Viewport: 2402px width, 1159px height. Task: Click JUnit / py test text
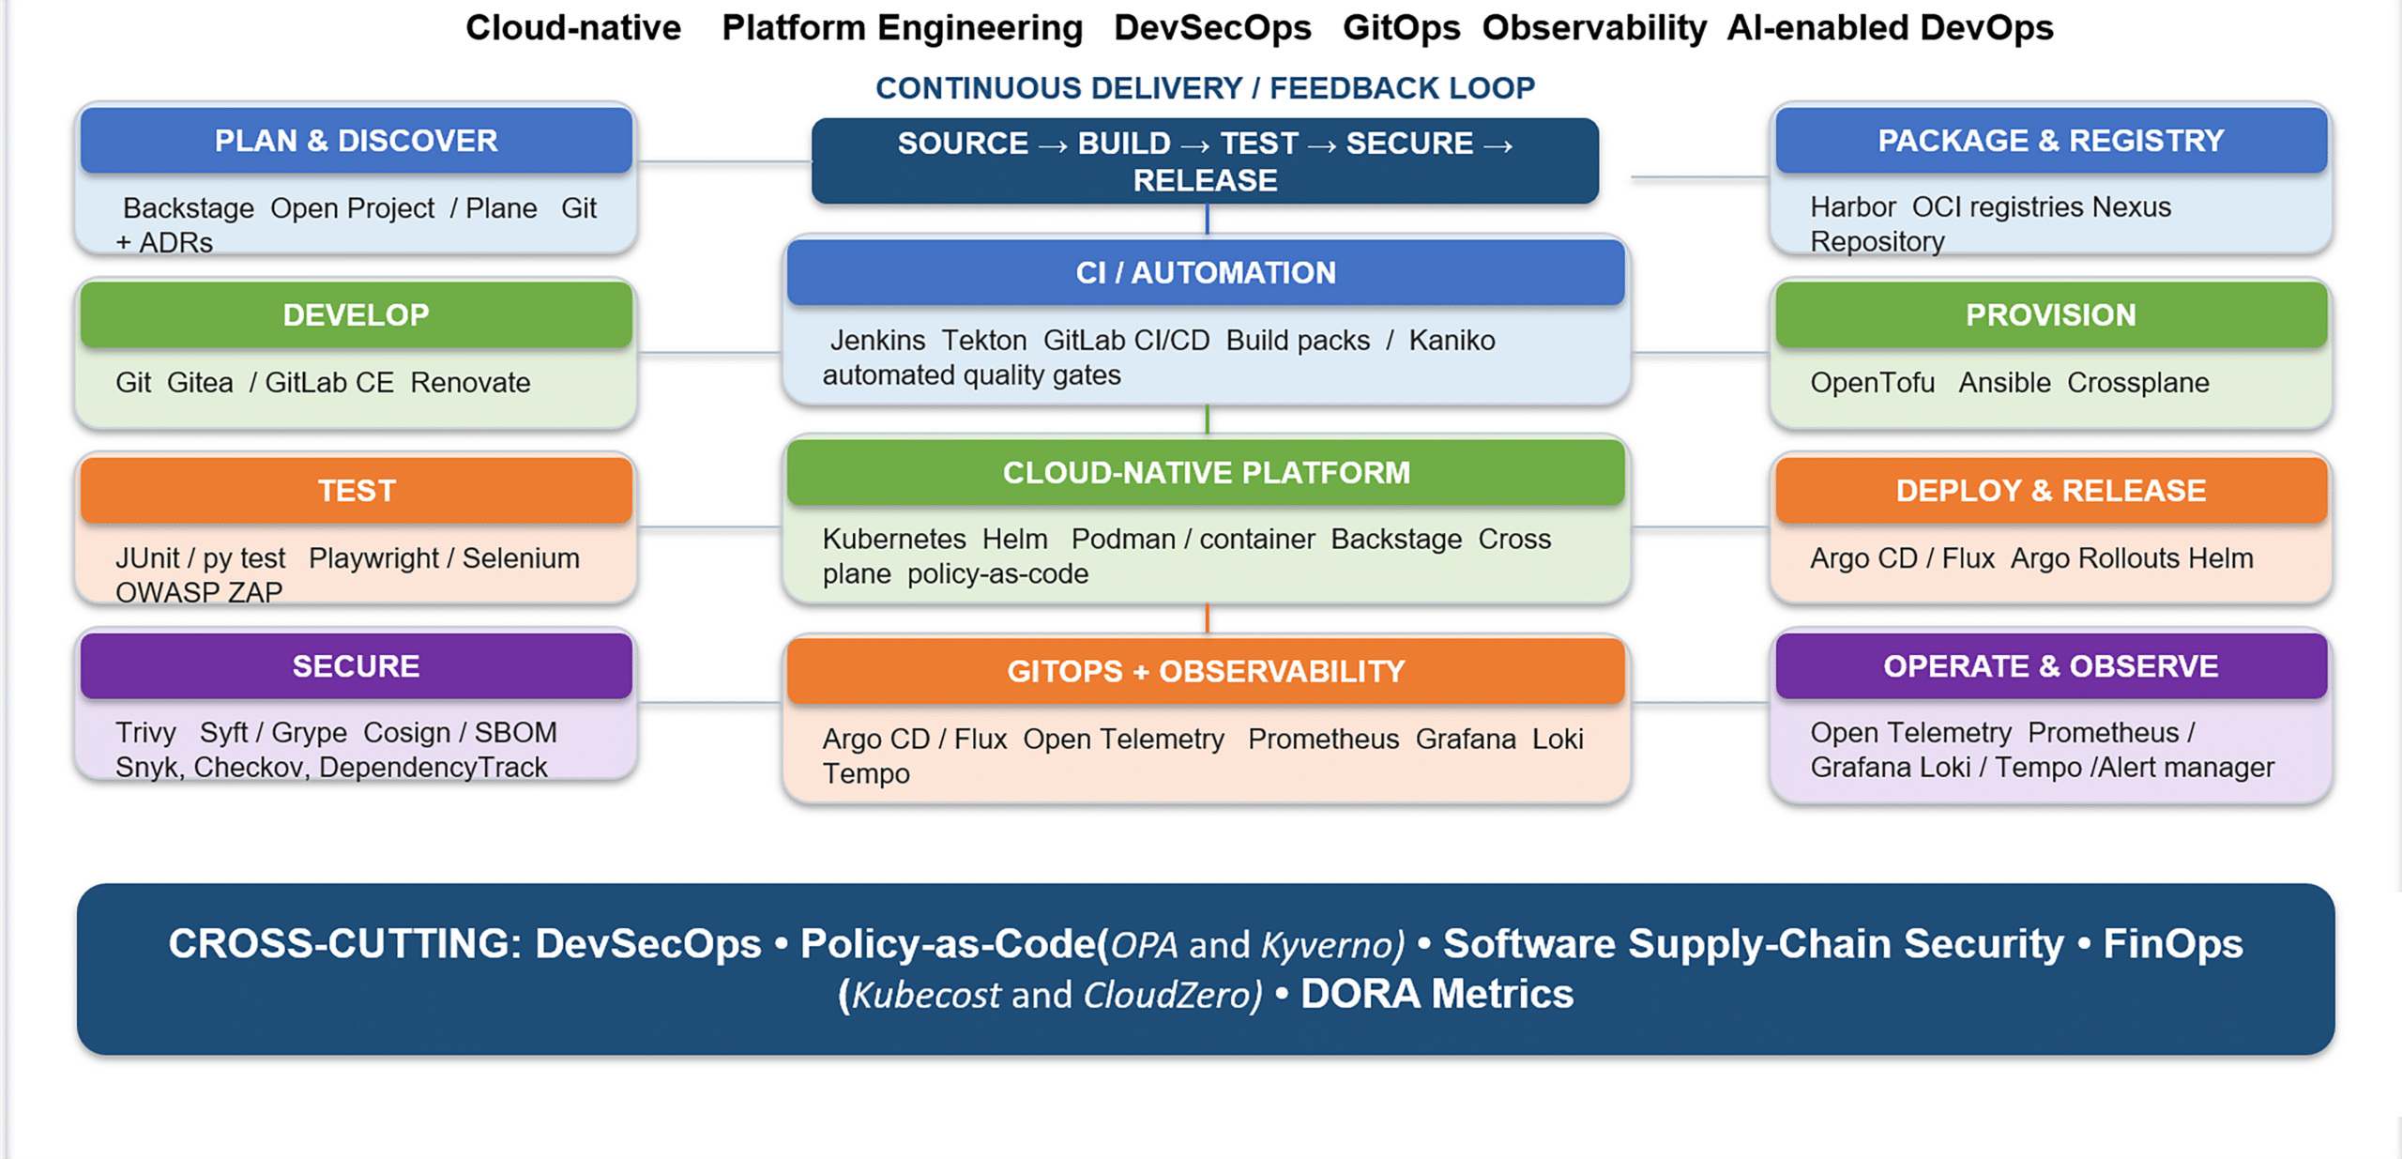pyautogui.click(x=200, y=558)
